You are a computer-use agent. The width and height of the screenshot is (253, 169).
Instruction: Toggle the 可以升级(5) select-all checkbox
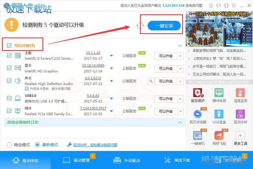pyautogui.click(x=9, y=45)
